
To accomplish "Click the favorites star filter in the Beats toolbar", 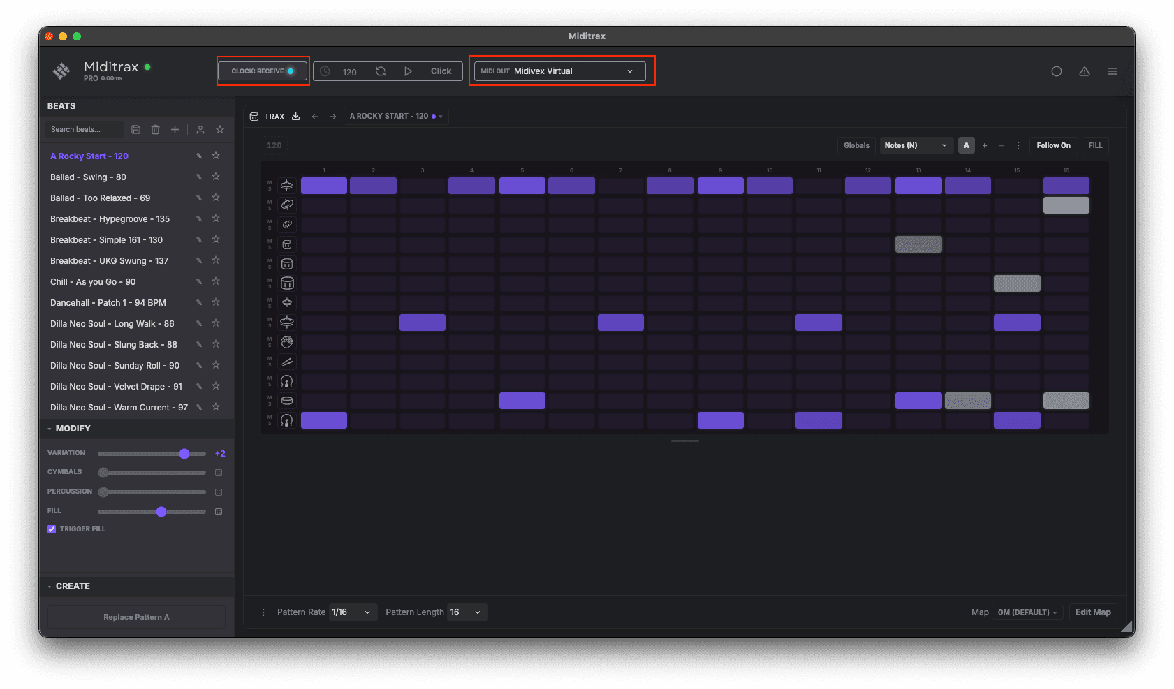I will (x=220, y=129).
